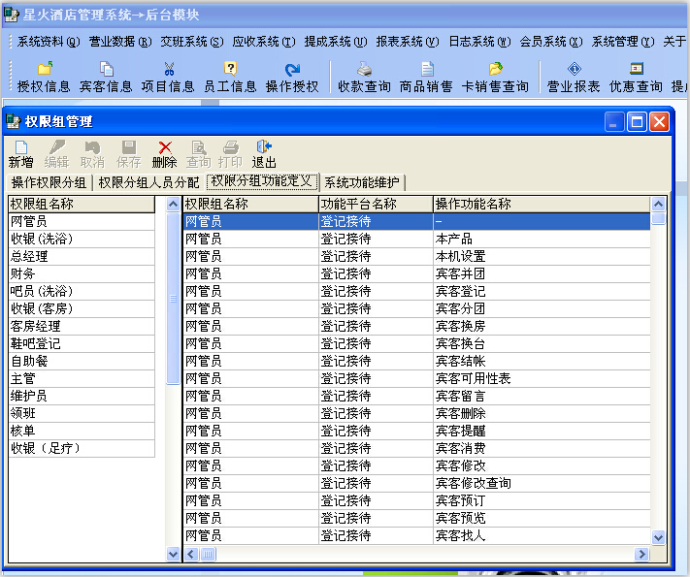Viewport: 690px width, 577px height.
Task: Click horizontal scrollbar left arrow
Action: tap(191, 554)
